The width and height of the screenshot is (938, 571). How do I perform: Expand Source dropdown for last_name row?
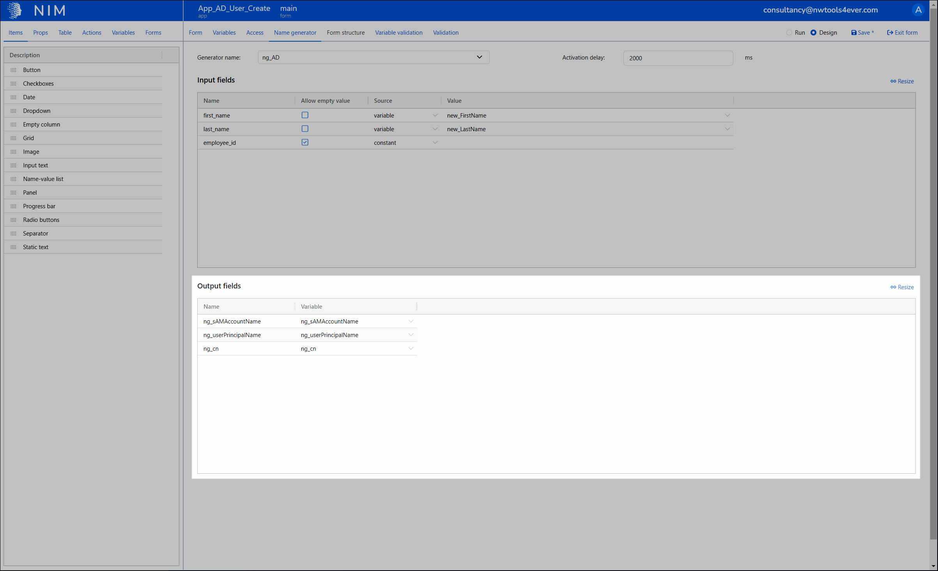(435, 129)
